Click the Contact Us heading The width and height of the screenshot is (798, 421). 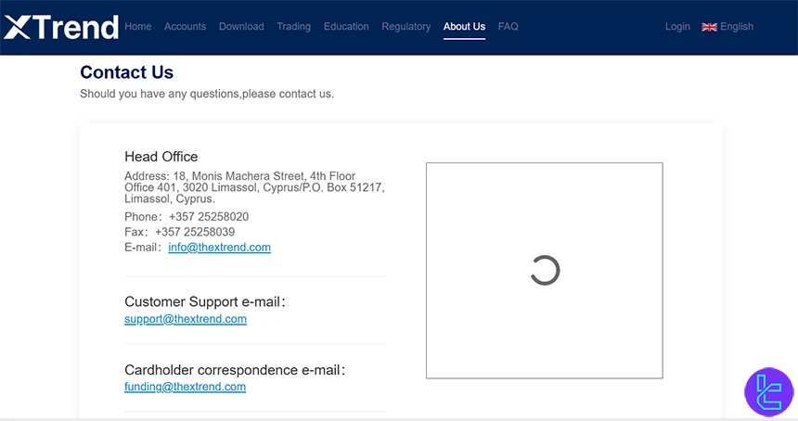pos(126,72)
